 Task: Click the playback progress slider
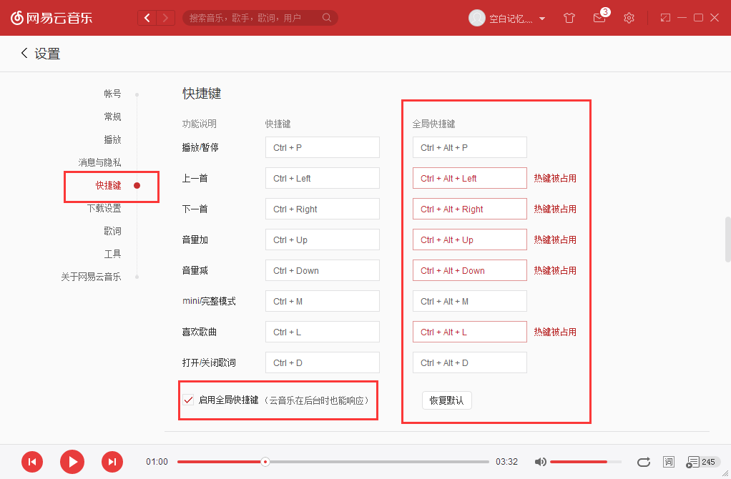[x=265, y=462]
